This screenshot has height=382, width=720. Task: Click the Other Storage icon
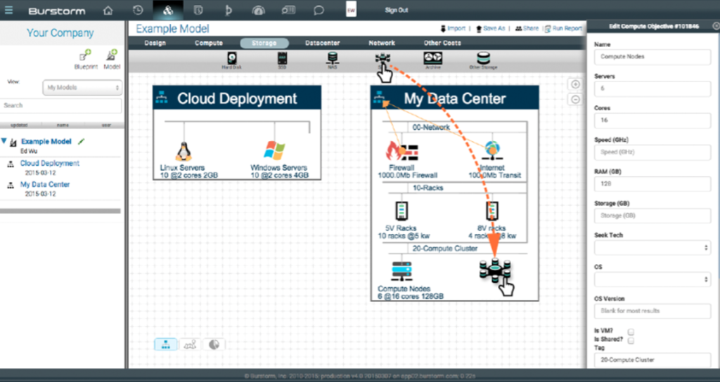click(x=484, y=59)
